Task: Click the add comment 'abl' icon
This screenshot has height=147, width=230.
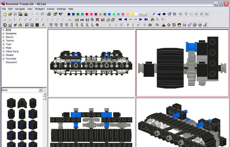Action: point(82,19)
